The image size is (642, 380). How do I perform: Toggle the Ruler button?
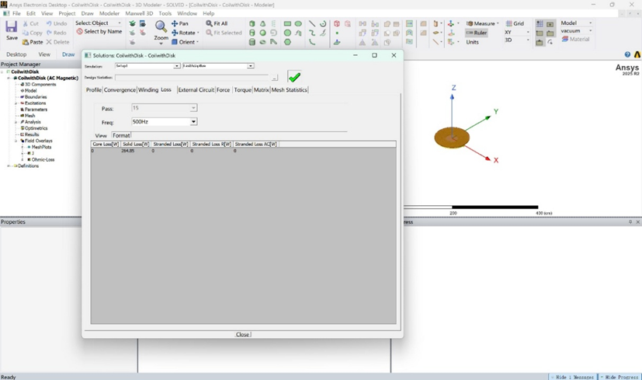(x=476, y=33)
